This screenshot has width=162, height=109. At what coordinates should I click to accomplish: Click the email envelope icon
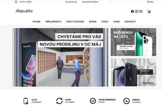(141, 11)
